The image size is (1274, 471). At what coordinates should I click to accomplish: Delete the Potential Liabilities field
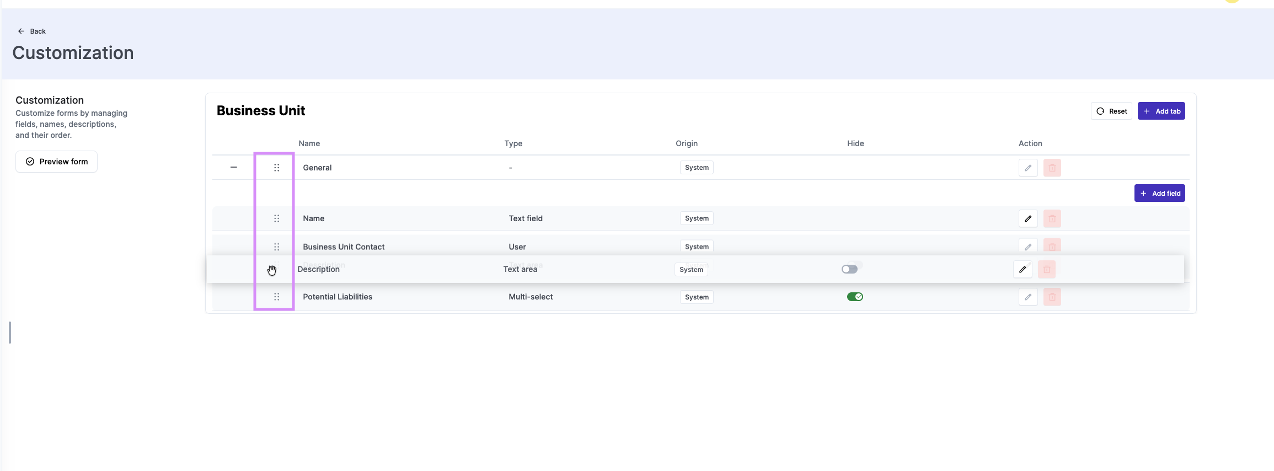coord(1052,297)
